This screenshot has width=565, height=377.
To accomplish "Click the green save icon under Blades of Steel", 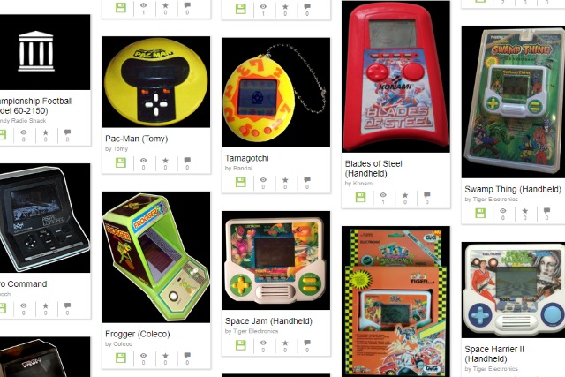I will click(361, 197).
